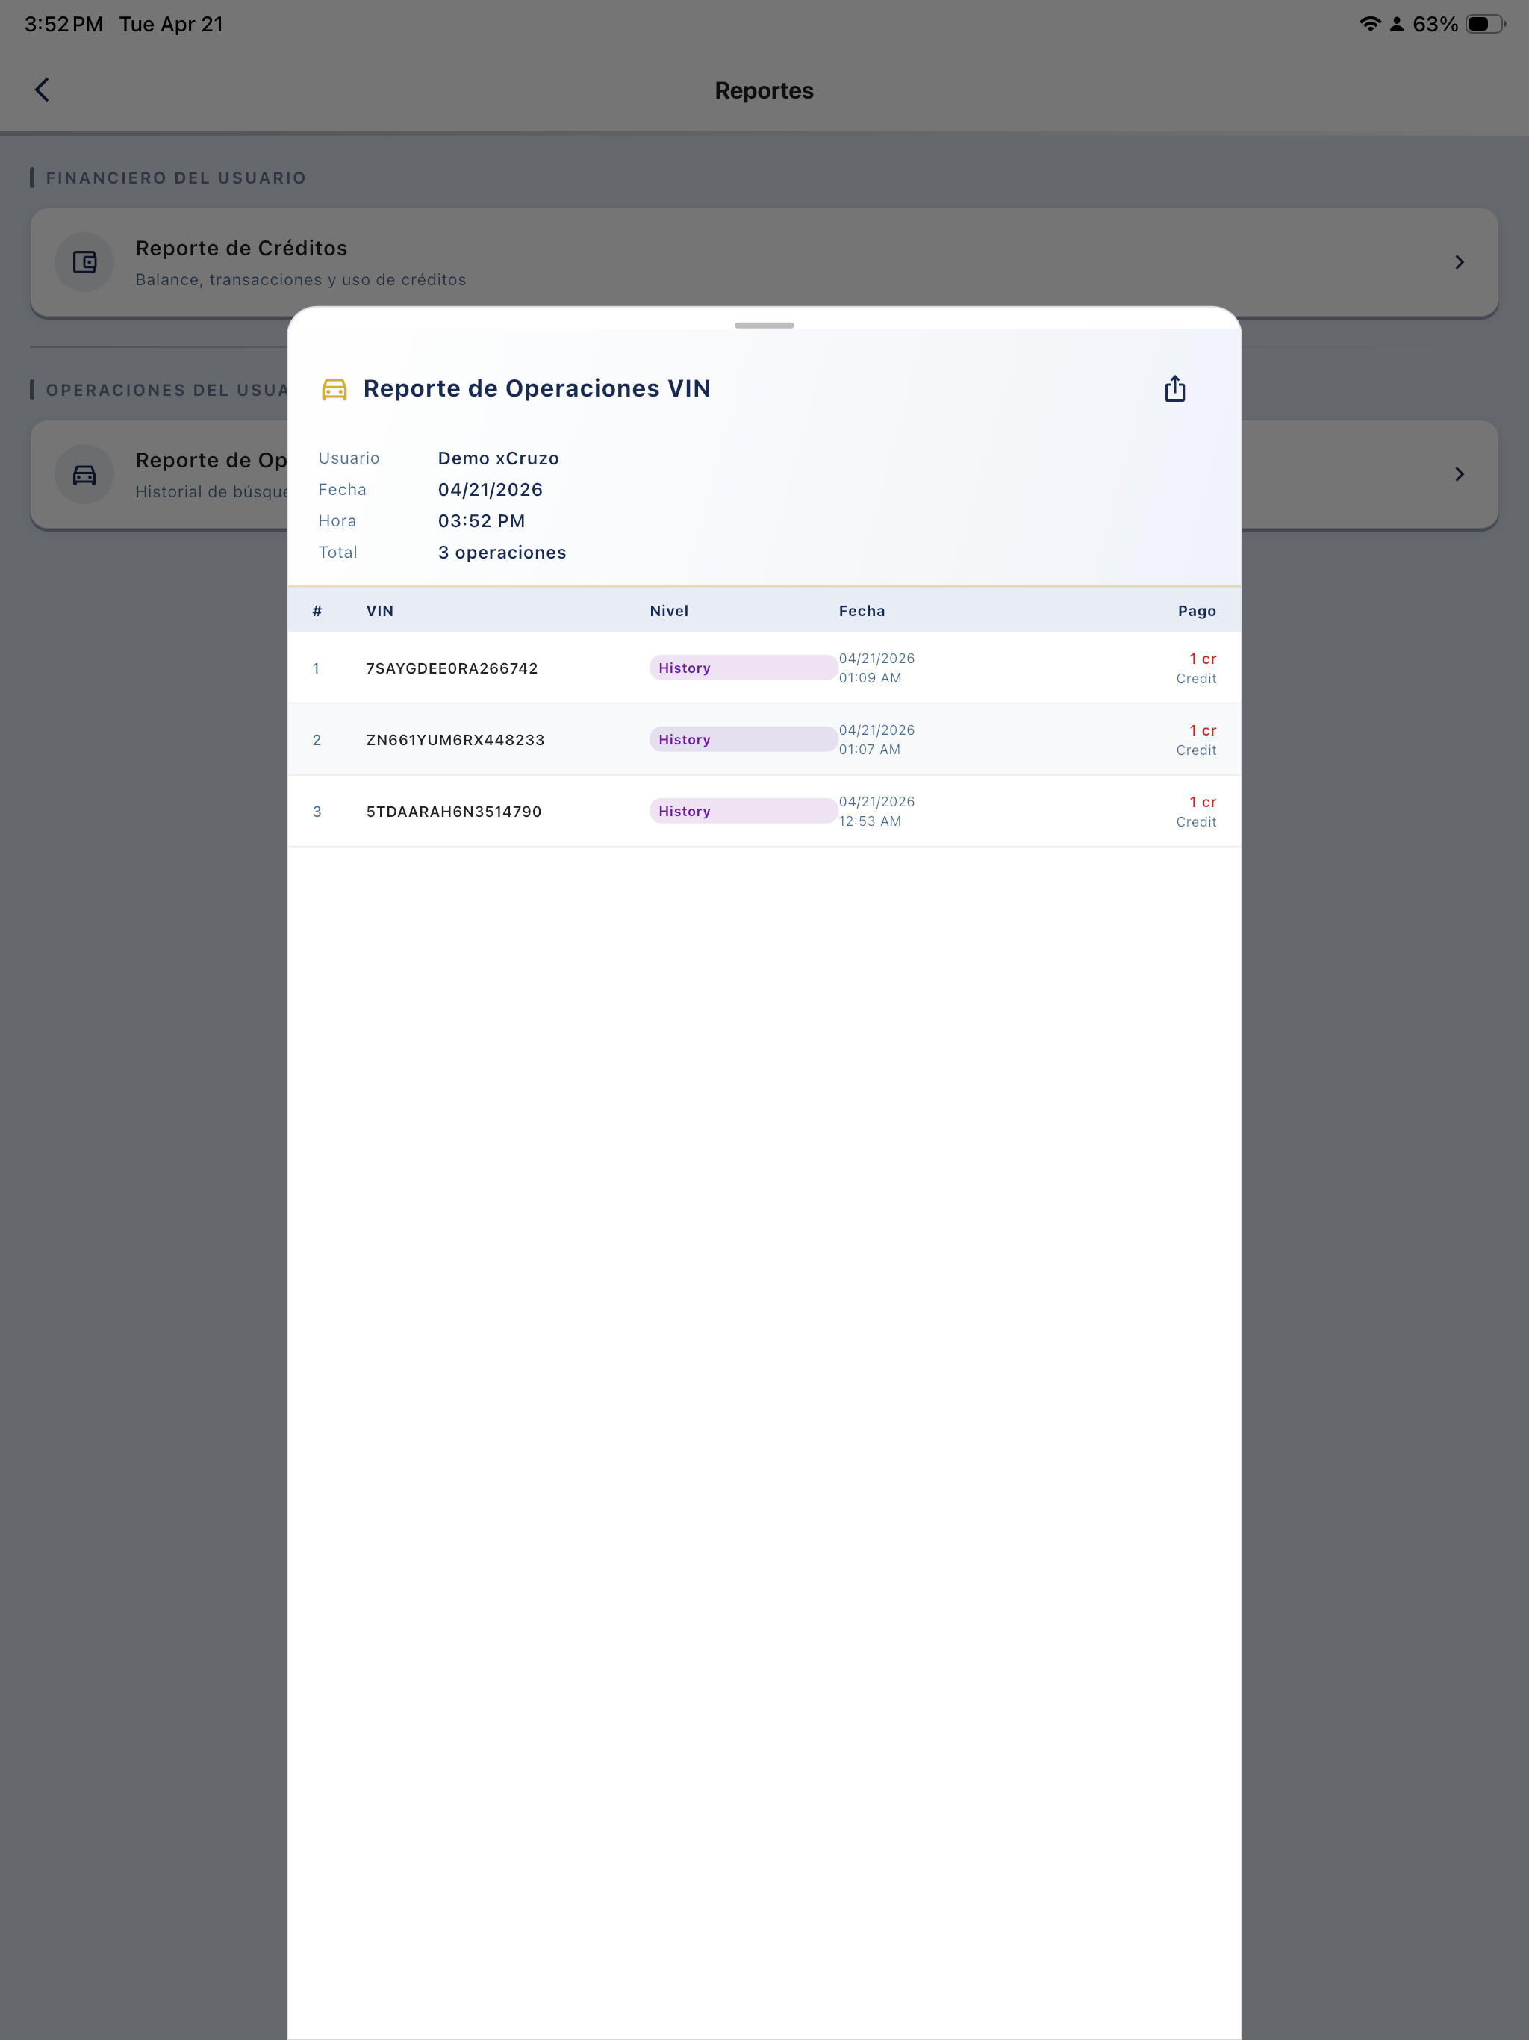Screen dimensions: 1529x2040
Task: Grab the sheet drag handle
Action: tap(764, 326)
